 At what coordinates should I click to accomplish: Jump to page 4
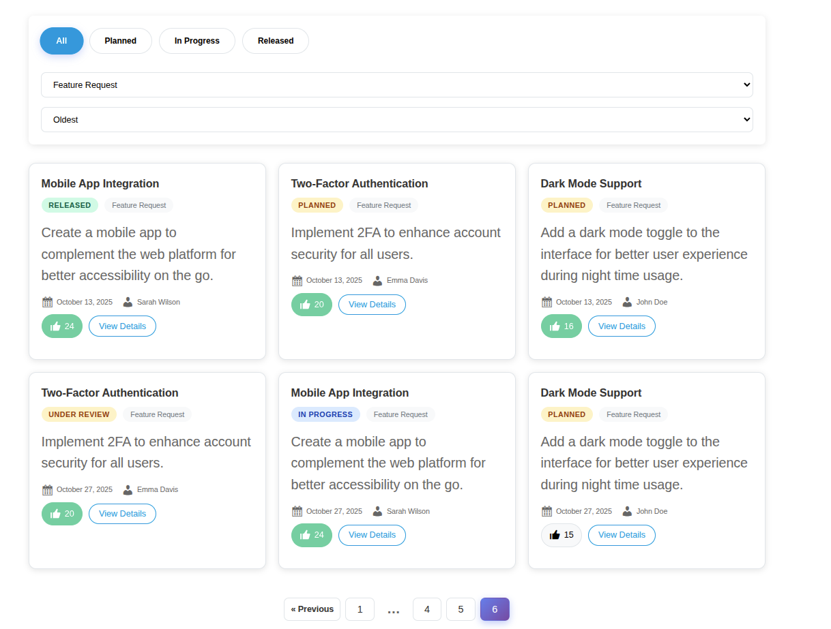click(427, 609)
